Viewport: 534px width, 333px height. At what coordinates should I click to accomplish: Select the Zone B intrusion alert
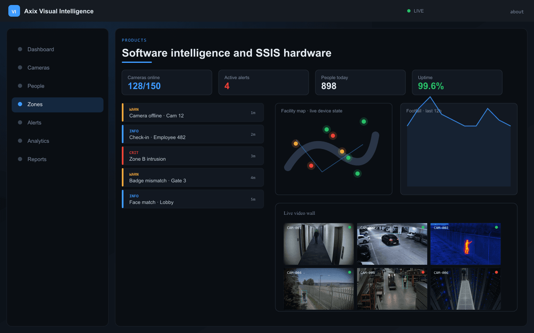pyautogui.click(x=193, y=156)
